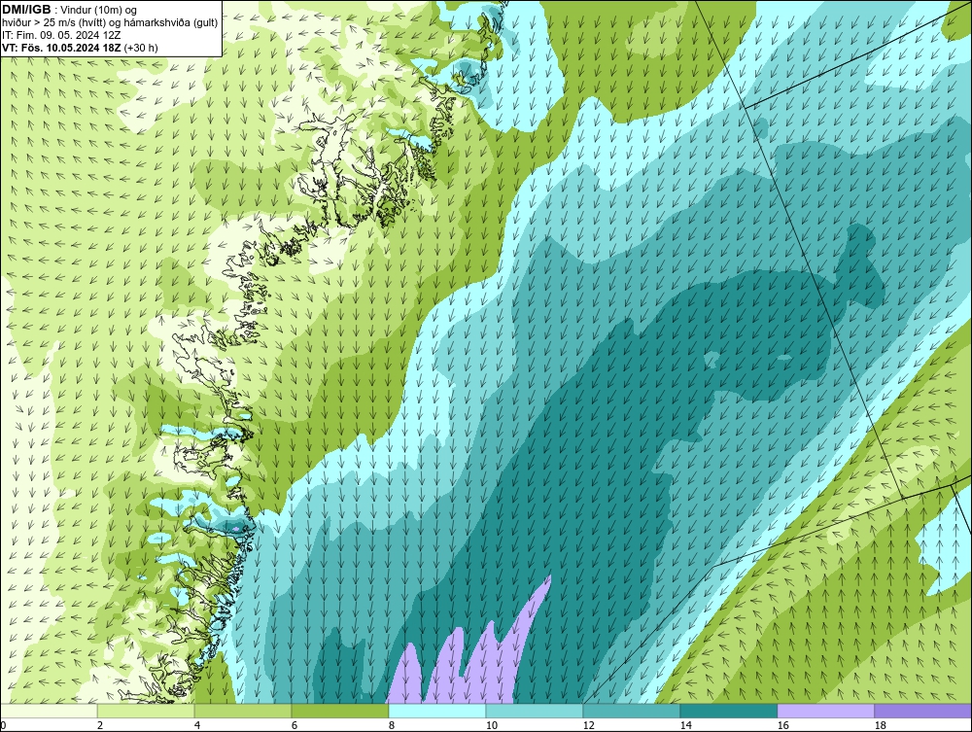Click the 2-4 m/s light green legend swatch
The width and height of the screenshot is (972, 732).
pyautogui.click(x=146, y=711)
